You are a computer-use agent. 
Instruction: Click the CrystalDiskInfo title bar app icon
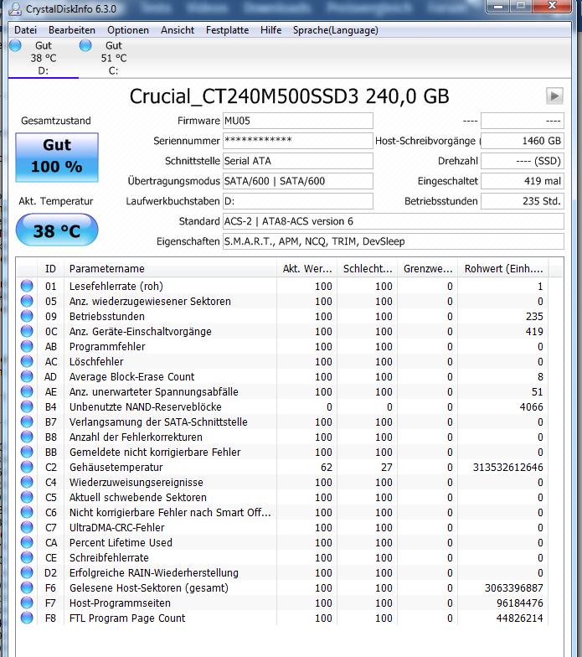[15, 8]
